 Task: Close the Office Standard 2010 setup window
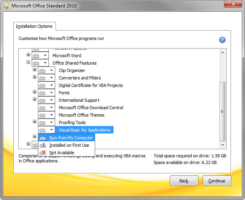click(x=233, y=4)
